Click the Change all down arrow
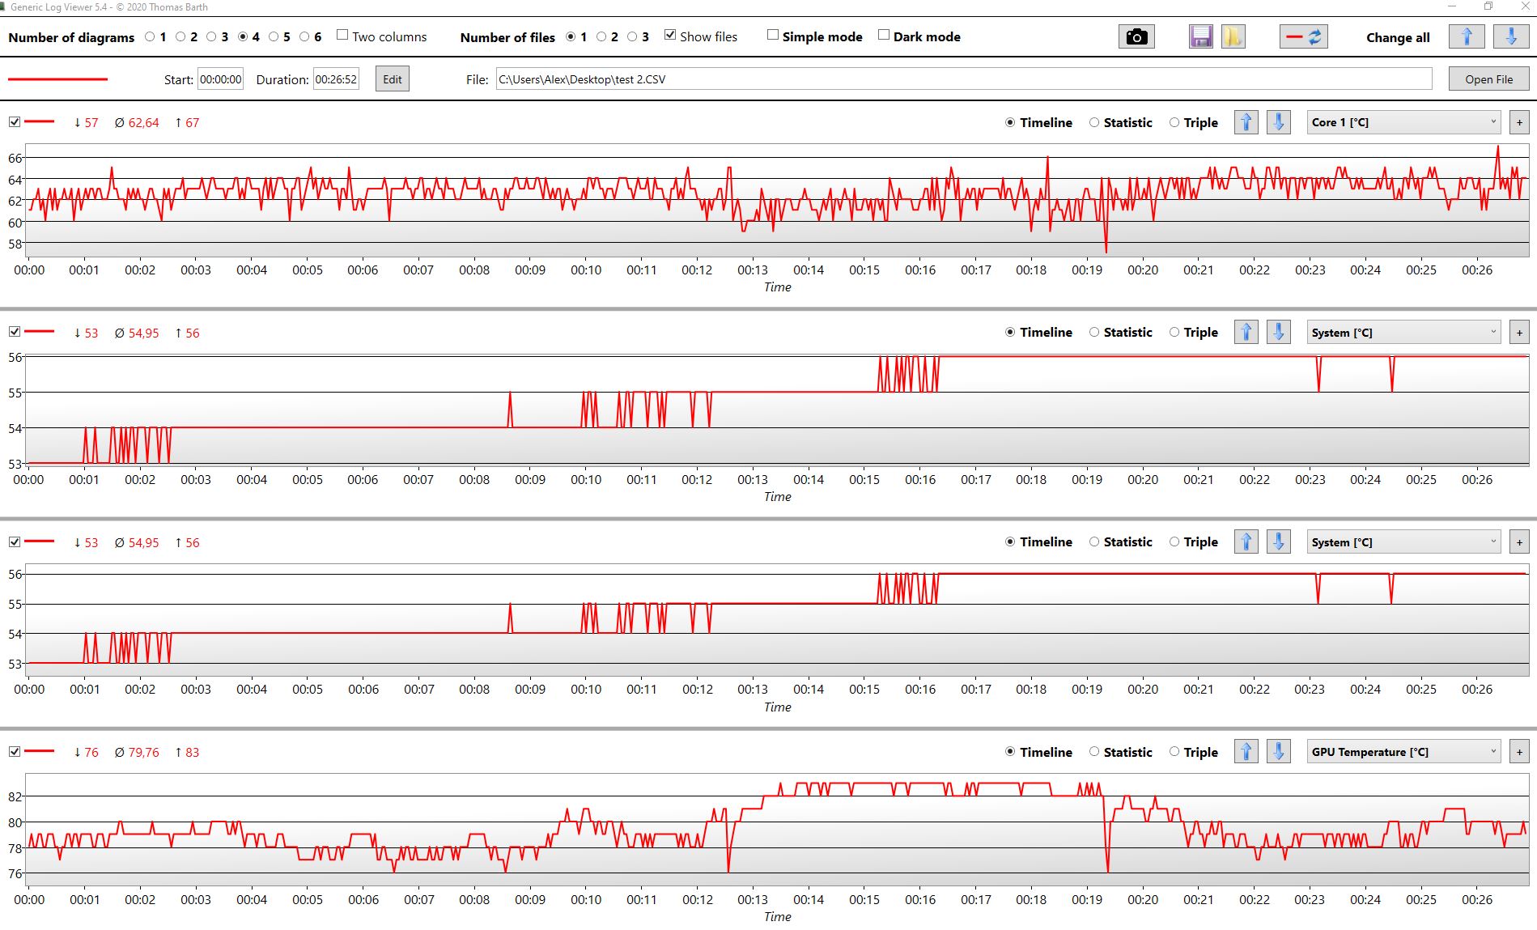 [x=1510, y=37]
